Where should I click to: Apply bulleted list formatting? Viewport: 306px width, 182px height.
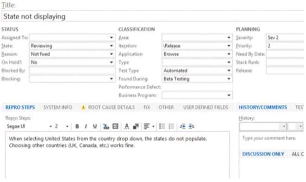[x=162, y=126]
